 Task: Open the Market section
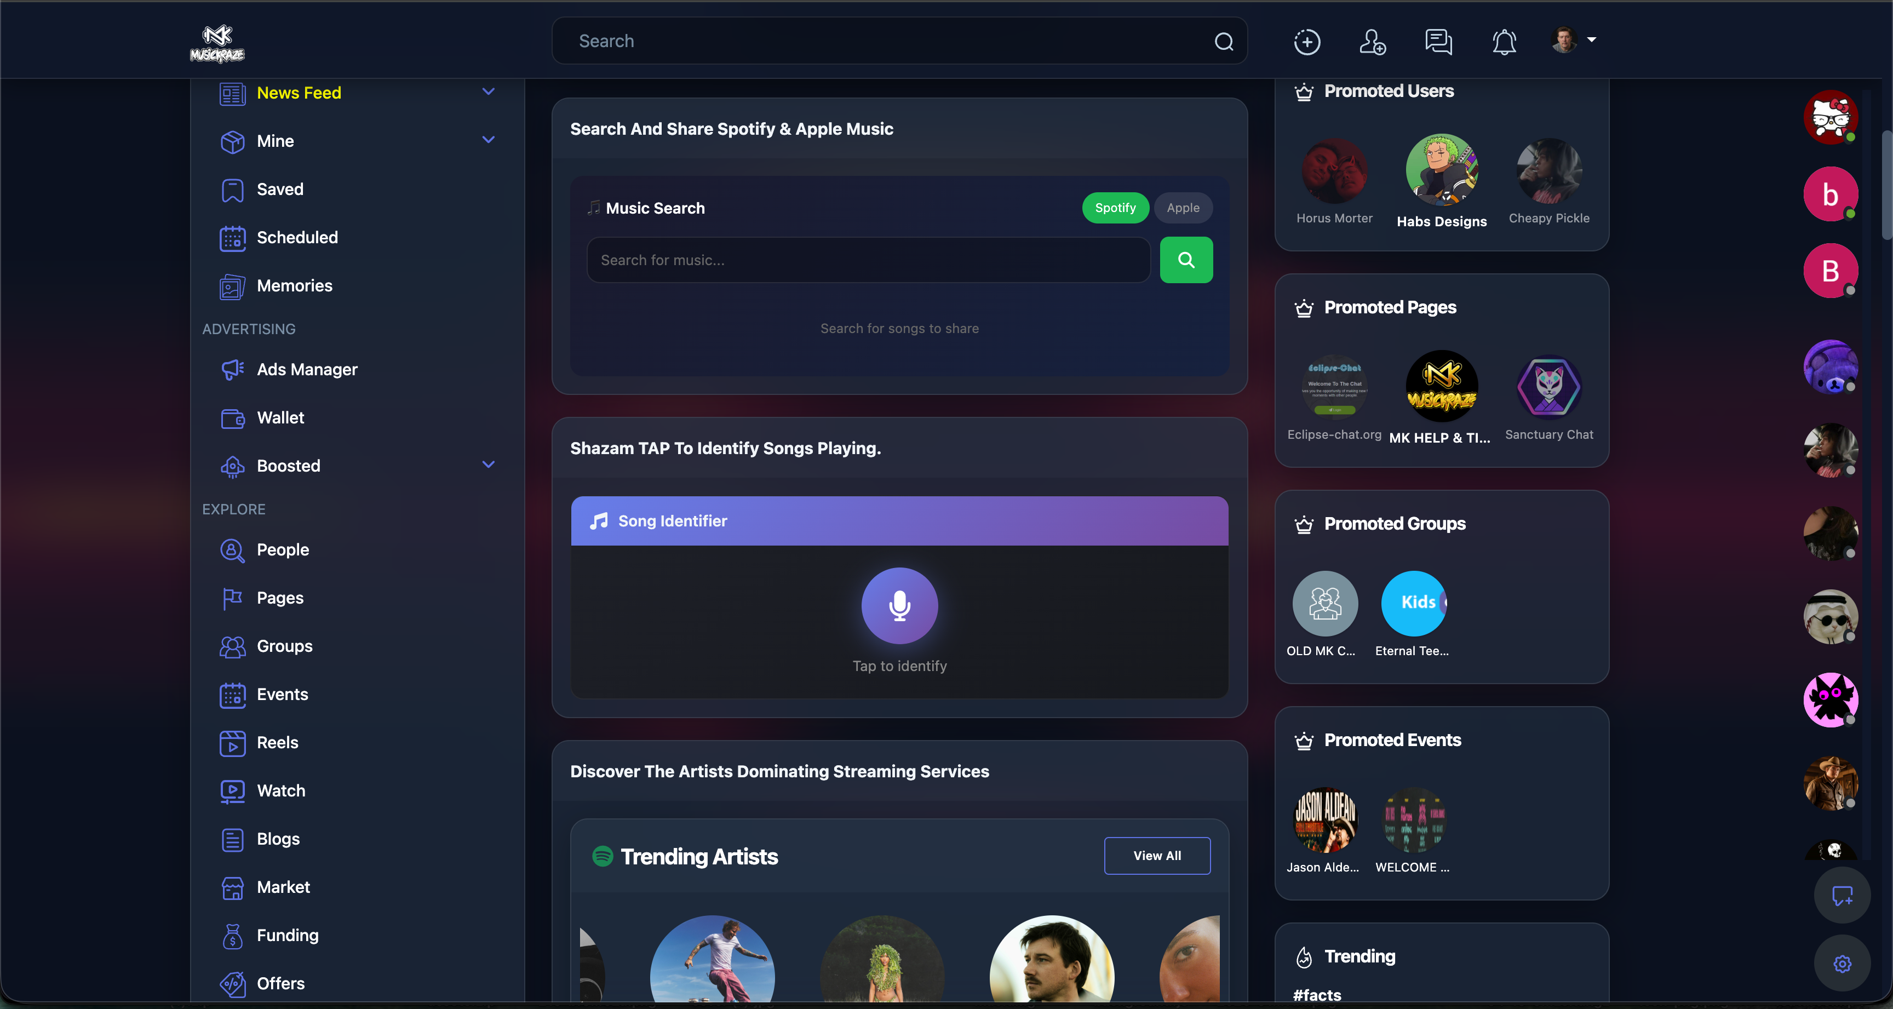(x=284, y=887)
